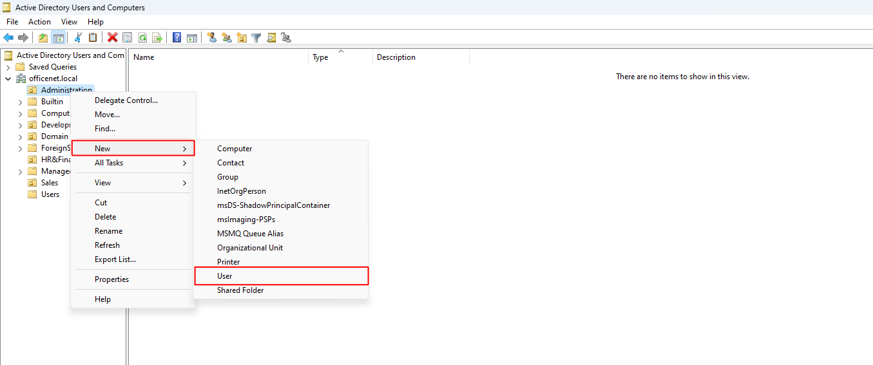
Task: Choose Organizational Unit from New submenu
Action: [x=250, y=248]
